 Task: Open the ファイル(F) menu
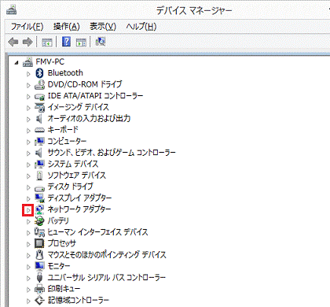pyautogui.click(x=27, y=27)
